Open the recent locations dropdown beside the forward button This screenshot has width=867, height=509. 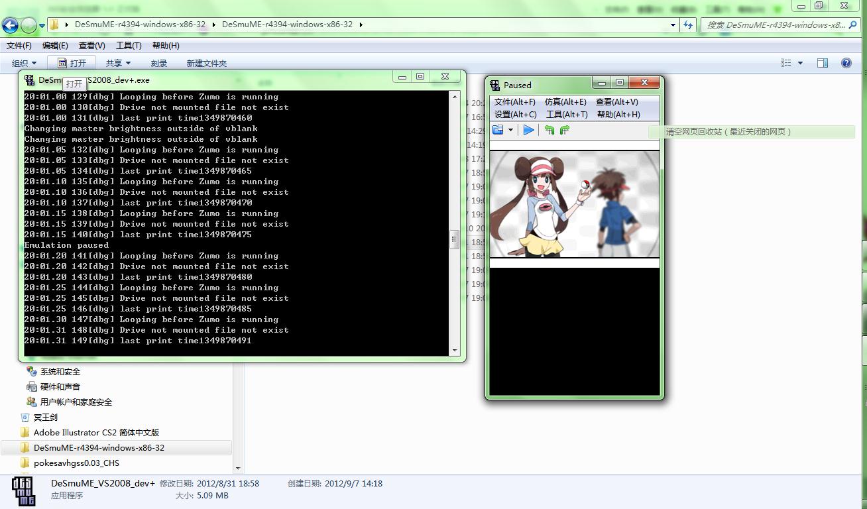coord(42,26)
